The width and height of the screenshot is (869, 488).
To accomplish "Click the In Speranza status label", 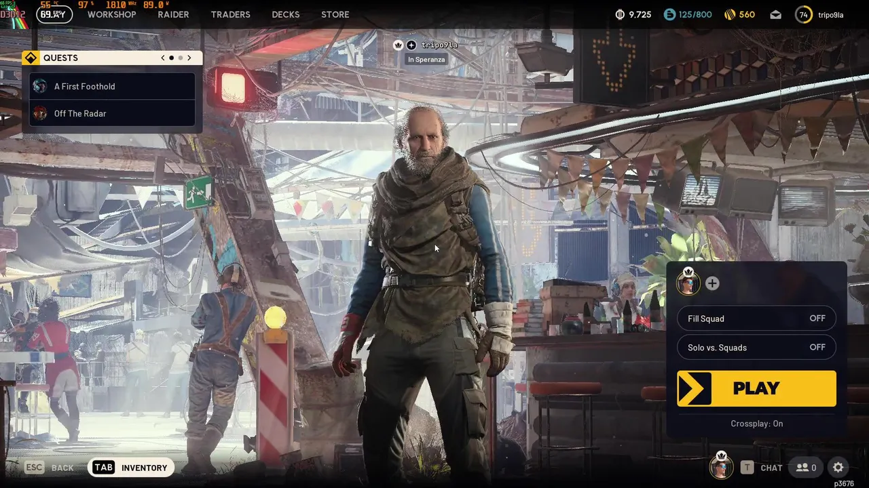I will [426, 60].
